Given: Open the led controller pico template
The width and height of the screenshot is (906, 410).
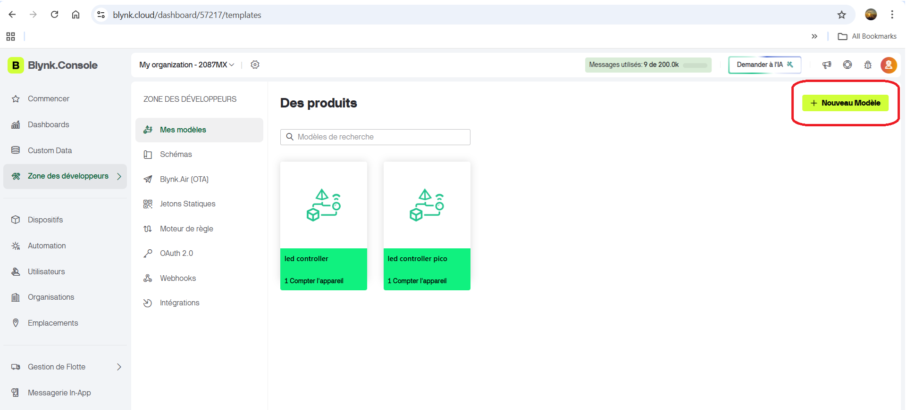Looking at the screenshot, I should (427, 226).
